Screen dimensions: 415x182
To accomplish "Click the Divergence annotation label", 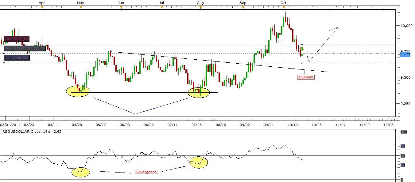I will (x=147, y=172).
